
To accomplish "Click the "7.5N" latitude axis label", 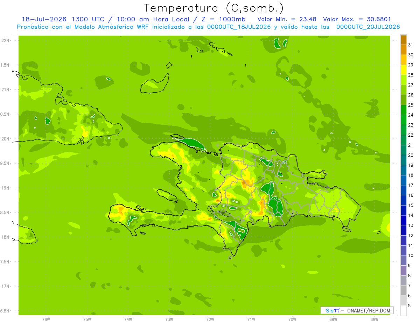I will tap(5, 262).
